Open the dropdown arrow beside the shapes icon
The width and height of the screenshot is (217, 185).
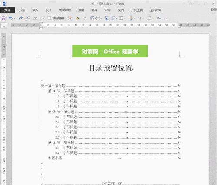[x=117, y=19]
